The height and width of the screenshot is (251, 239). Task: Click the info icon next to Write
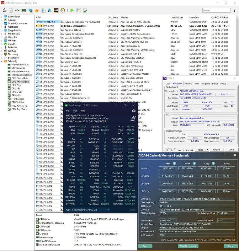(194, 163)
